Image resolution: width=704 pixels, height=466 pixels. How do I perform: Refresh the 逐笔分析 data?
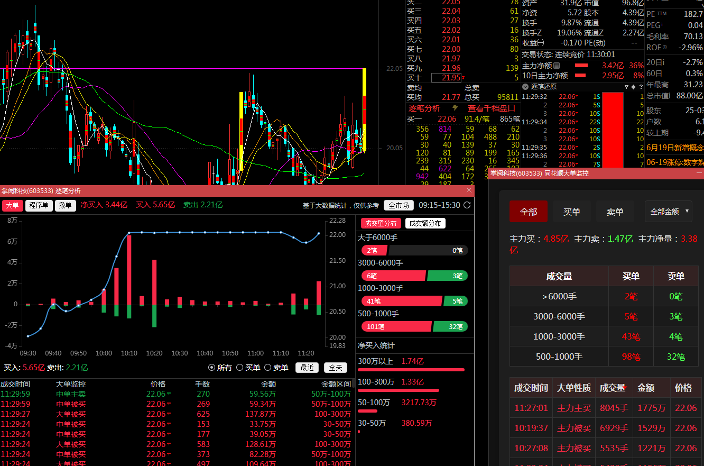(x=467, y=205)
